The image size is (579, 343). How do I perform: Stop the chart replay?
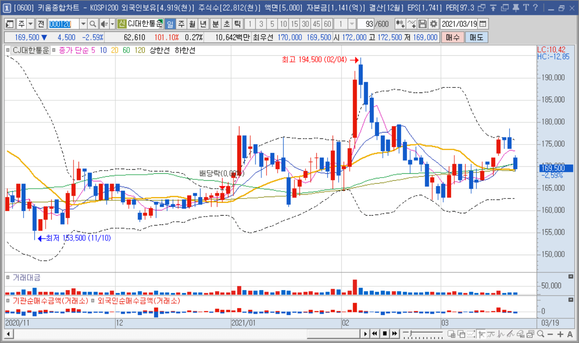point(385,334)
